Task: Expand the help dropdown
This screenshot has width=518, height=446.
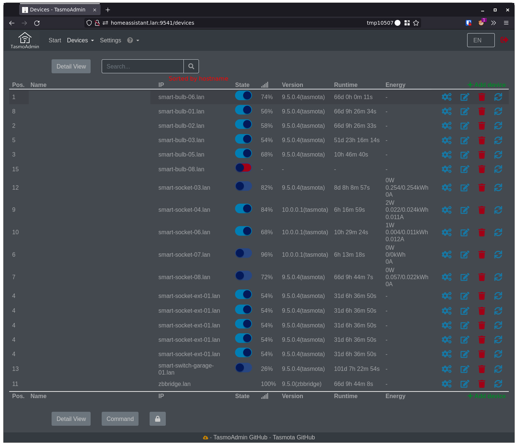Action: [x=133, y=40]
